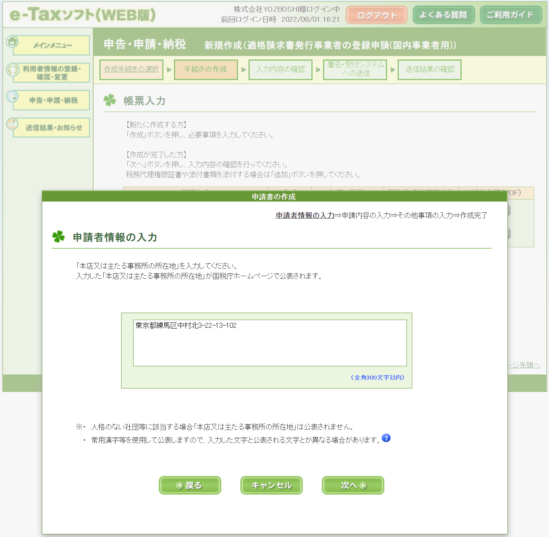Click the blue question mark help icon

(386, 438)
